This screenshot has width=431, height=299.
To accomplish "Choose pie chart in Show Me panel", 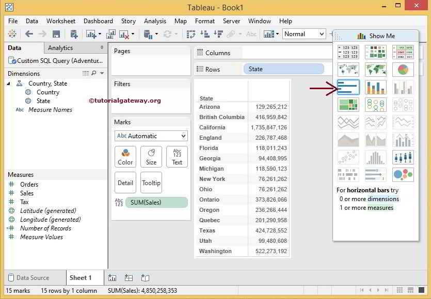I will tap(403, 70).
